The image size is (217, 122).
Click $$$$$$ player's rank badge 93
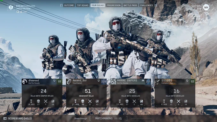192,82
